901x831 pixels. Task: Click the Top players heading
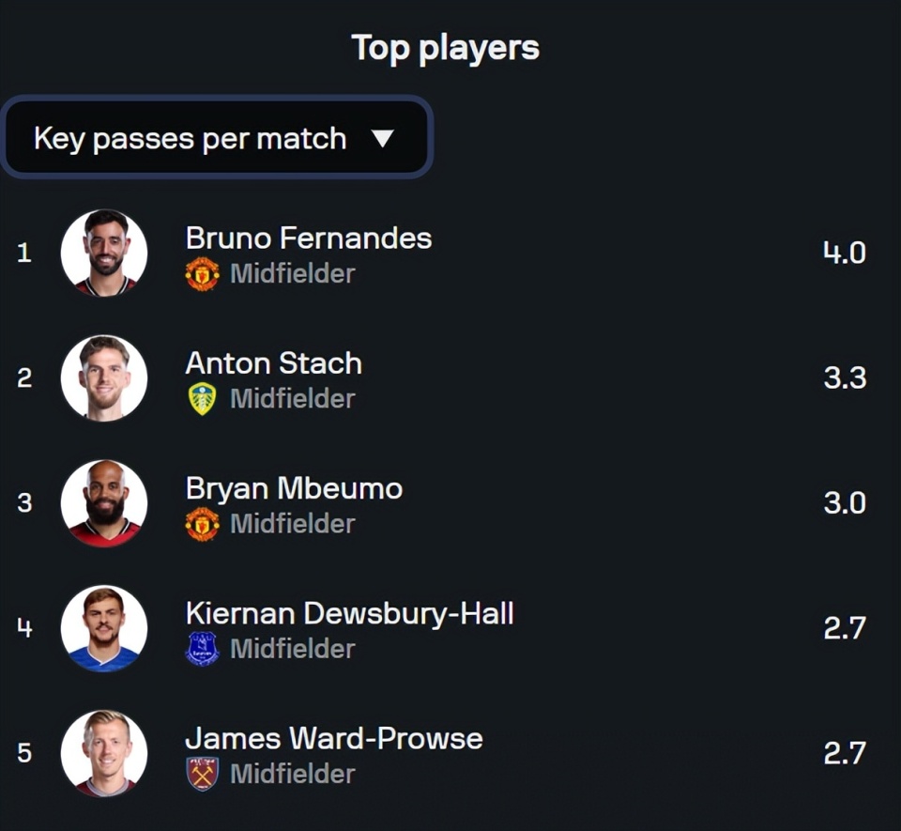click(445, 48)
